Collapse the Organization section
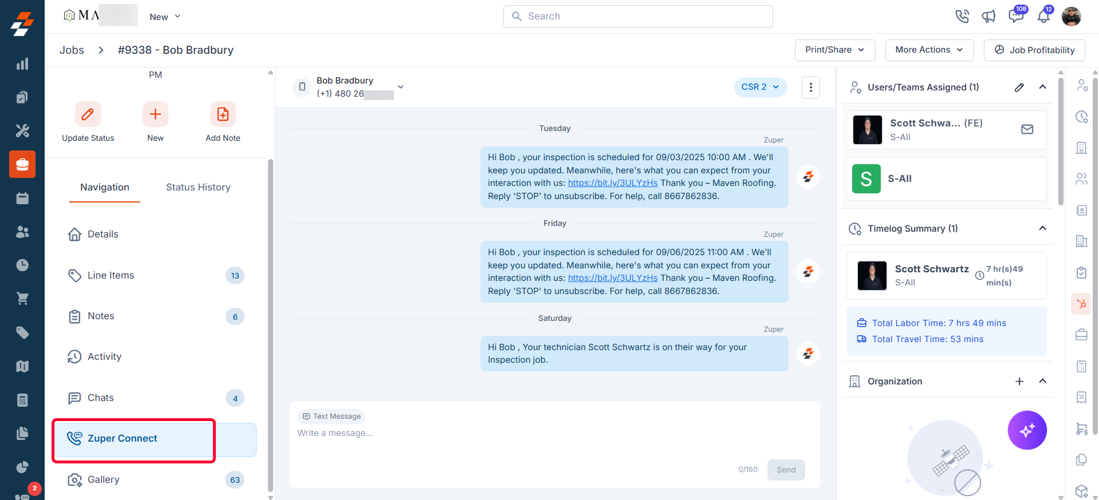Image resolution: width=1099 pixels, height=500 pixels. point(1043,381)
